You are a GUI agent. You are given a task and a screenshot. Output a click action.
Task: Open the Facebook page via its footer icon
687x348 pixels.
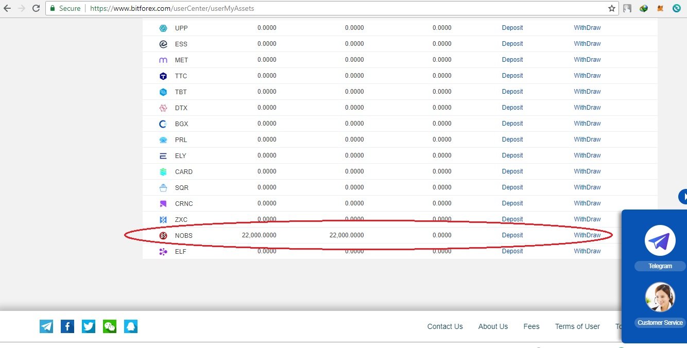(x=67, y=326)
